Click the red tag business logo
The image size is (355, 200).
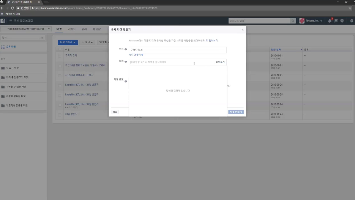pyautogui.click(x=302, y=21)
